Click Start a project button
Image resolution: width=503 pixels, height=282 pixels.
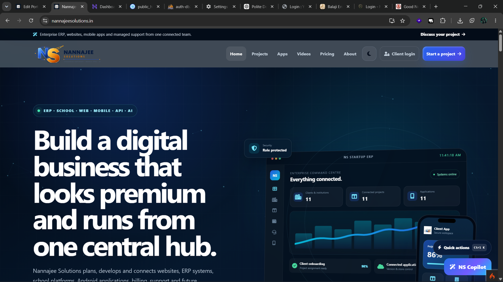click(x=444, y=54)
